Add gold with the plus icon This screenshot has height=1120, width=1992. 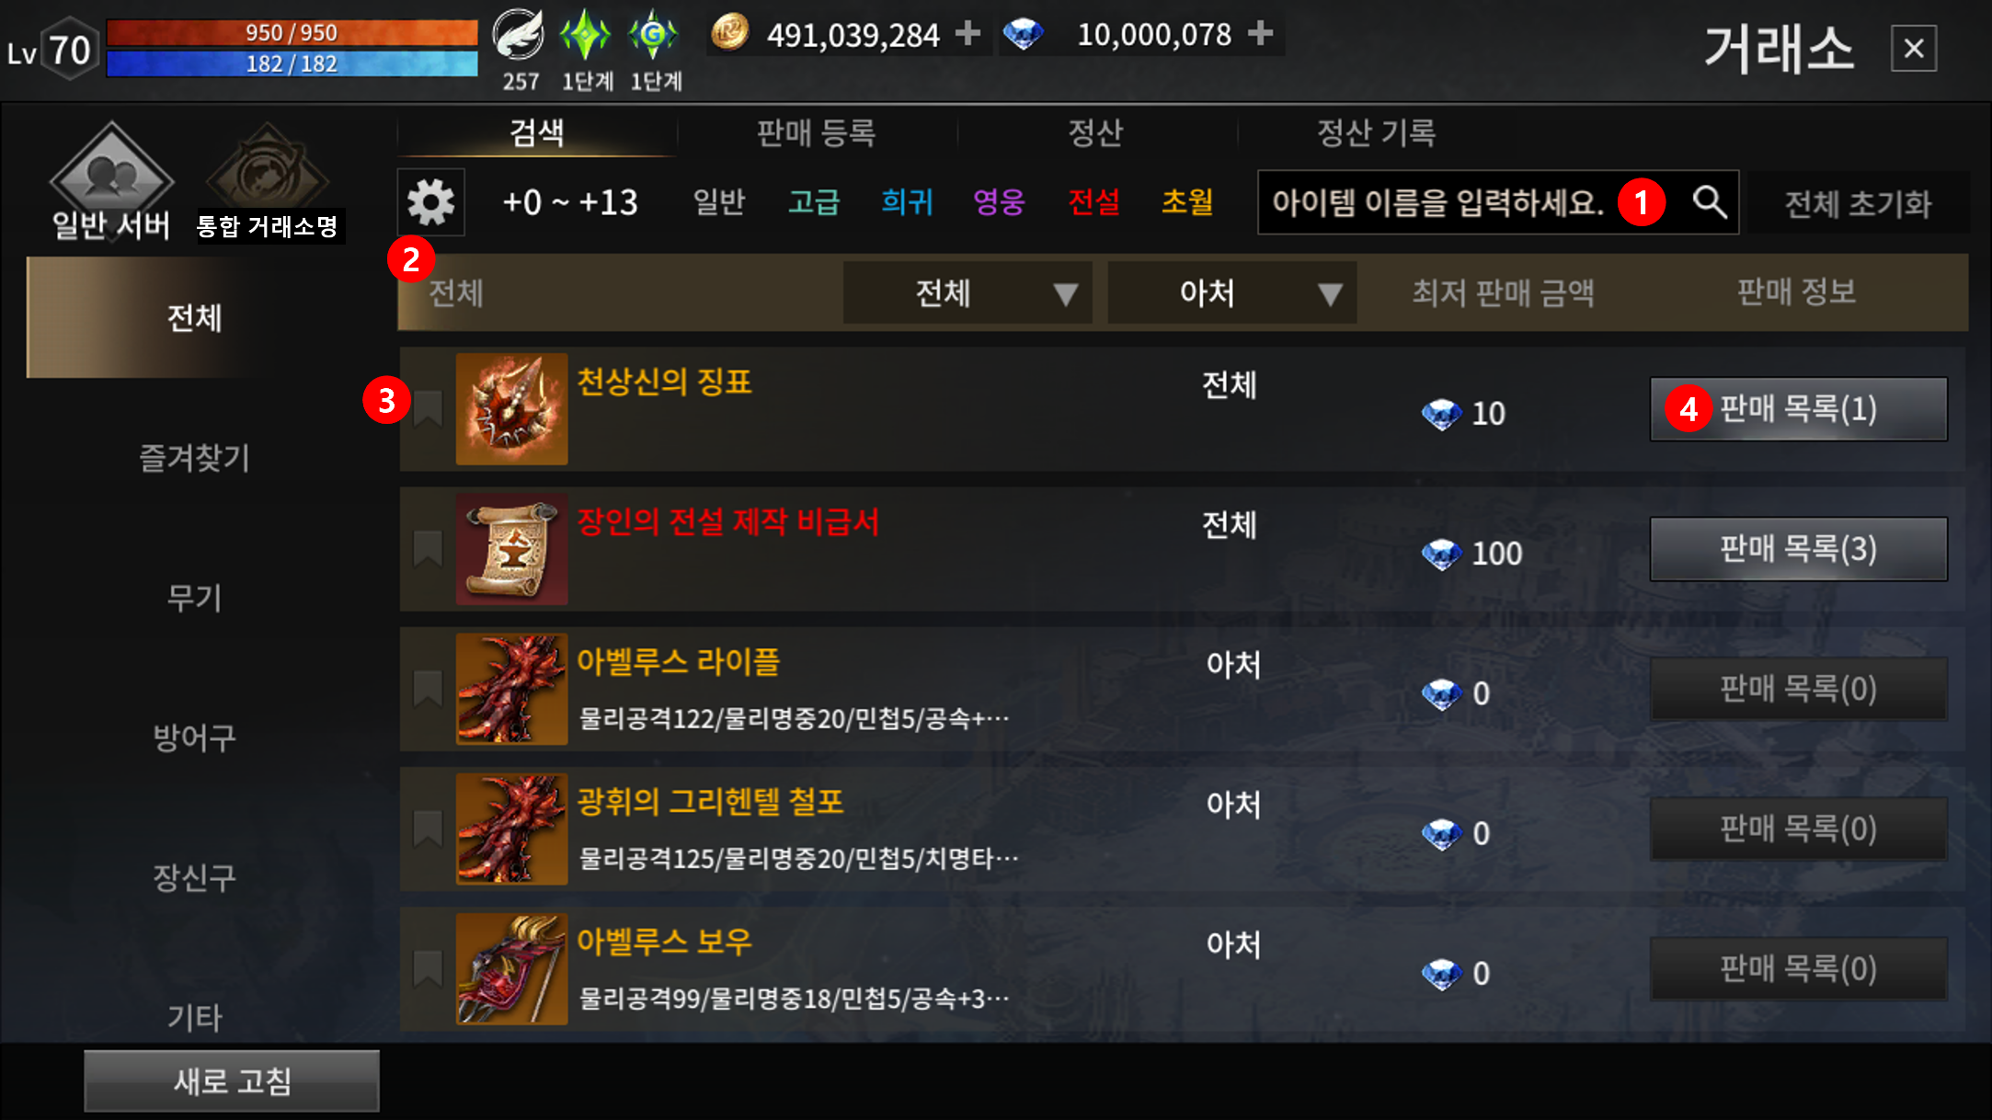(967, 34)
